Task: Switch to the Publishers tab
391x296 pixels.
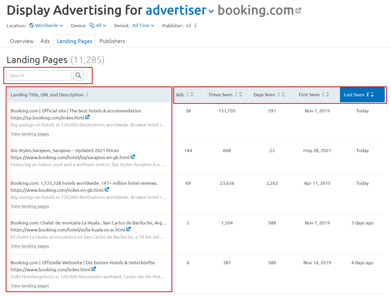Action: pos(112,41)
